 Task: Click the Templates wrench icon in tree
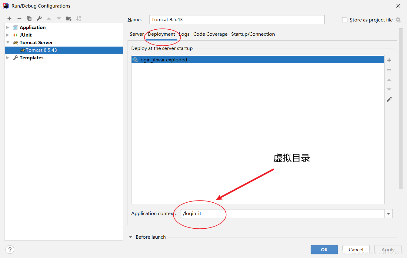(15, 58)
